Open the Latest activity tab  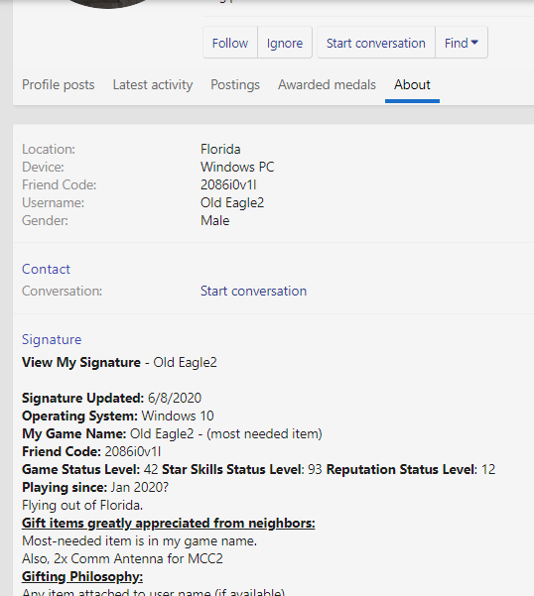pos(153,84)
